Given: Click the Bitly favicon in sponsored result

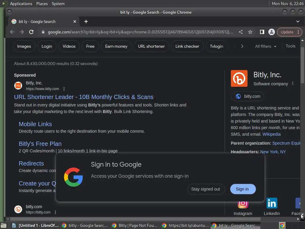Looking at the screenshot, I should pos(18,86).
